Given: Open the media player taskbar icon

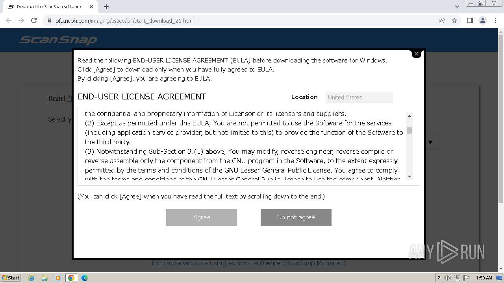Looking at the screenshot, I should point(58,278).
